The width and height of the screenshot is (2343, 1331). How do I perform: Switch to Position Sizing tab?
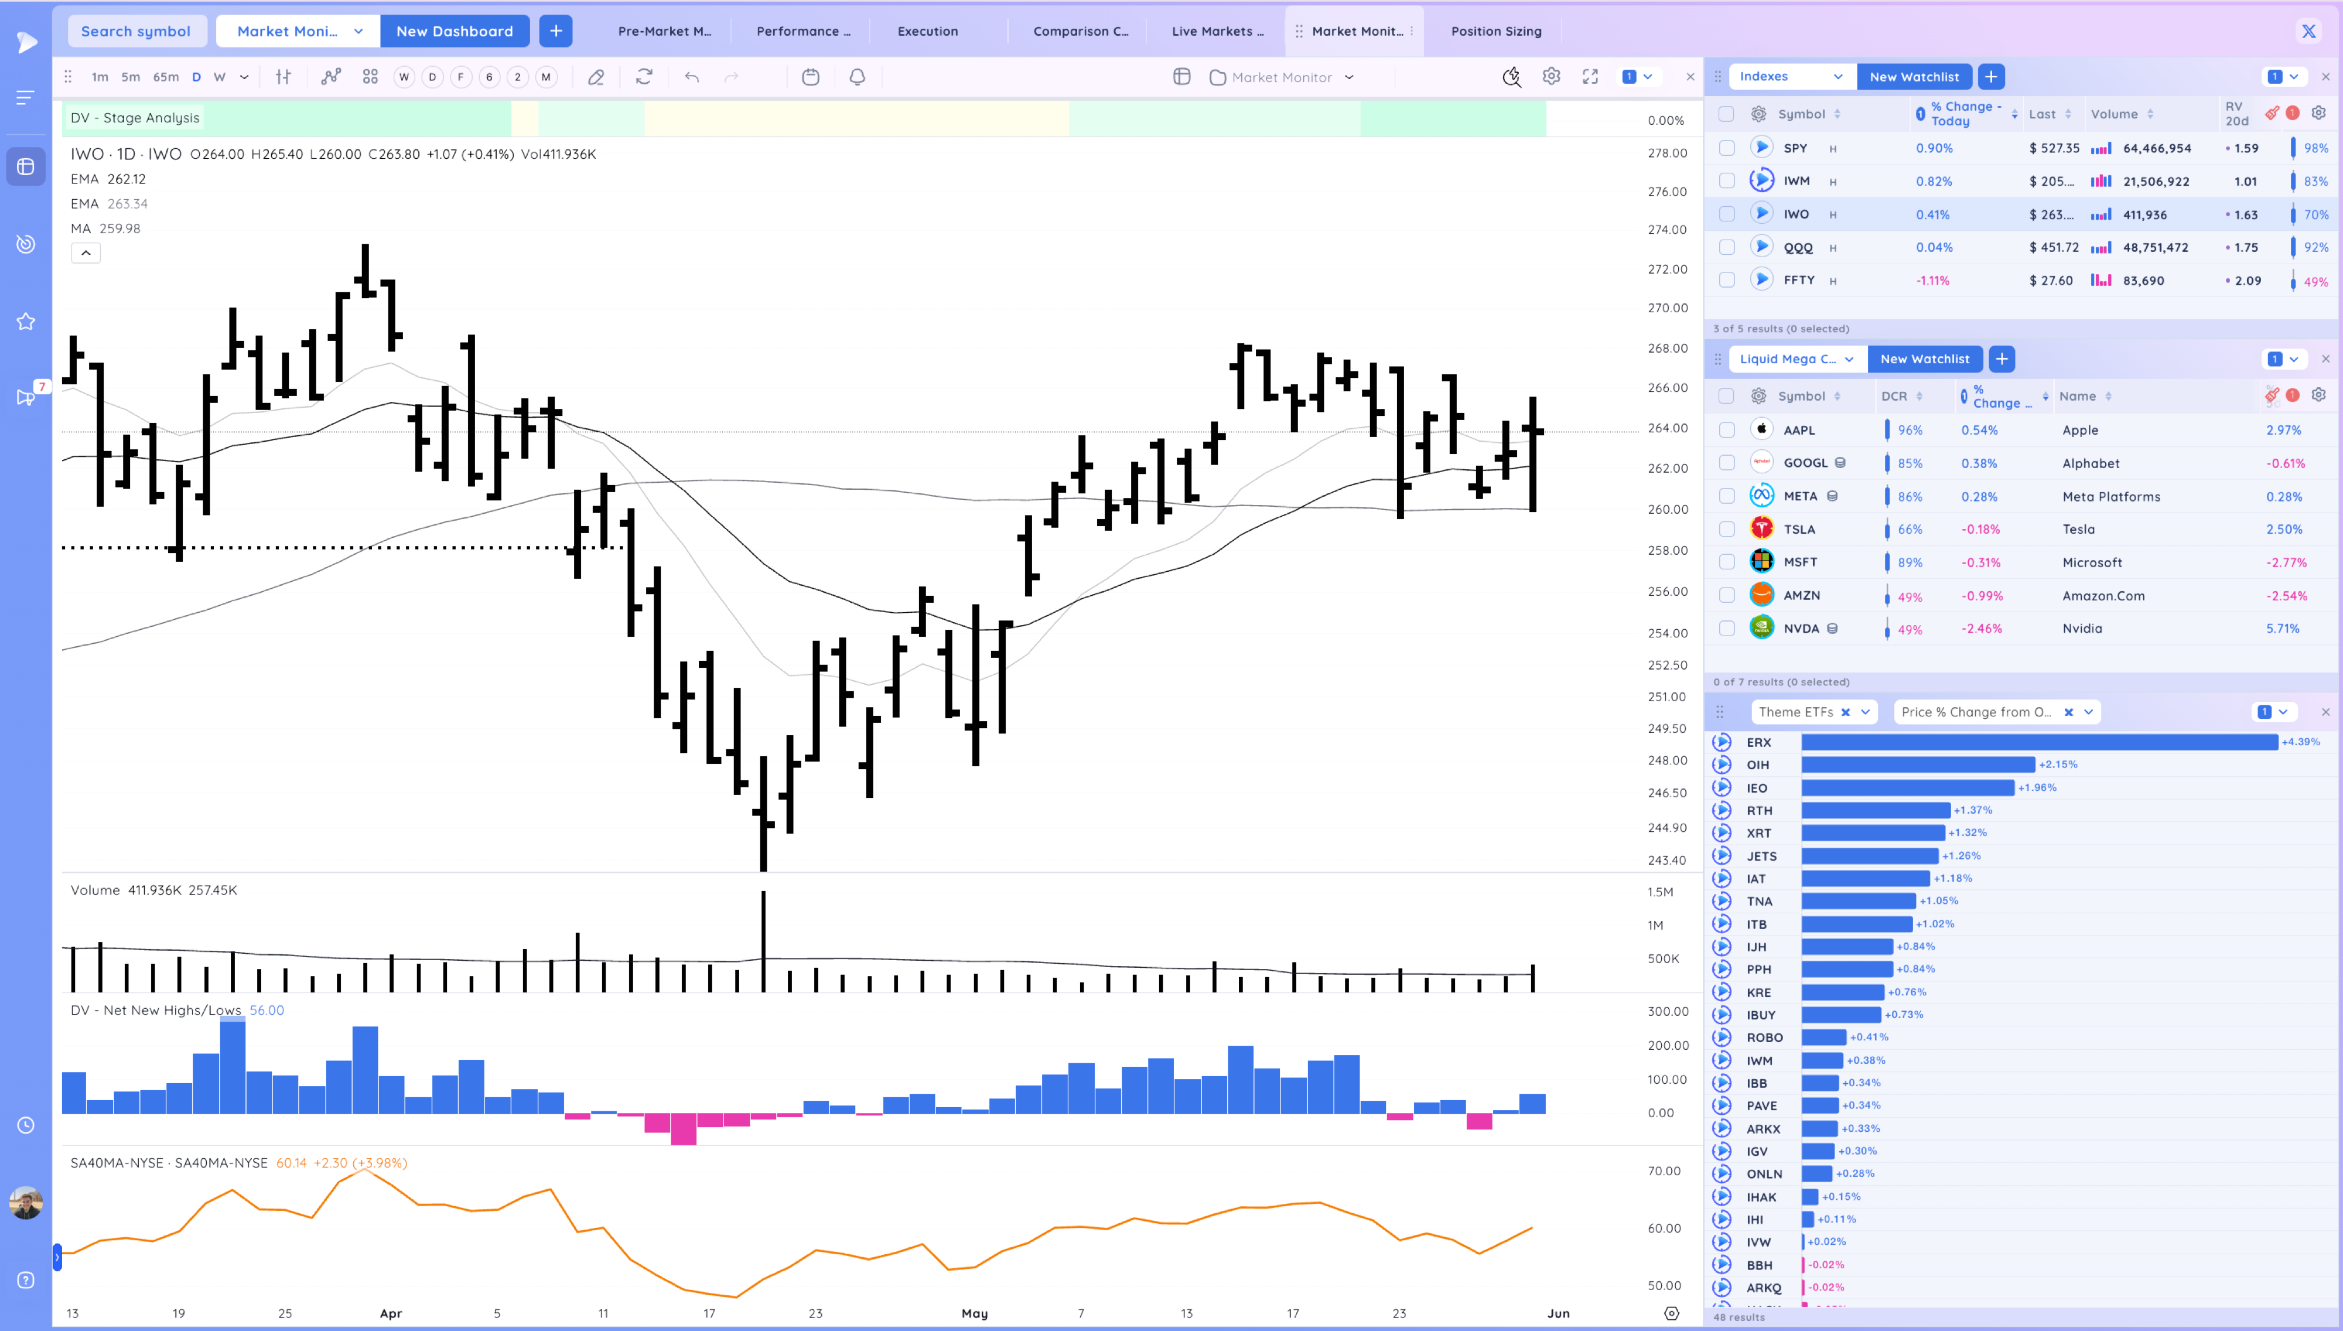pyautogui.click(x=1496, y=31)
